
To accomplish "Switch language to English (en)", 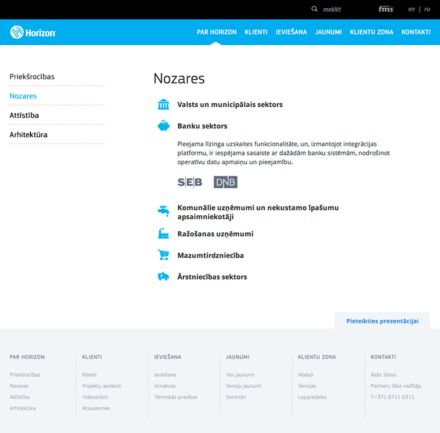I will 411,9.
